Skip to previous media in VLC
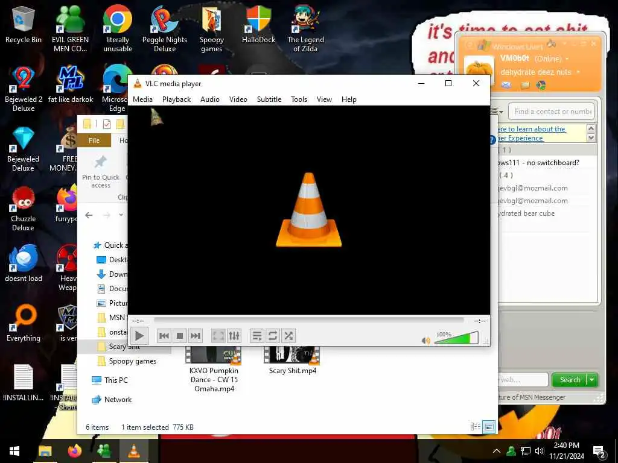This screenshot has height=463, width=618. pos(164,336)
